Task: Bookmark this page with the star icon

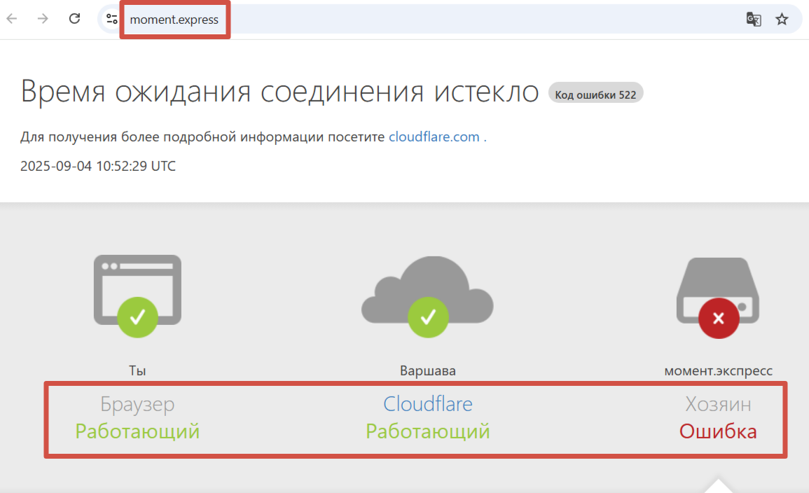Action: [782, 19]
